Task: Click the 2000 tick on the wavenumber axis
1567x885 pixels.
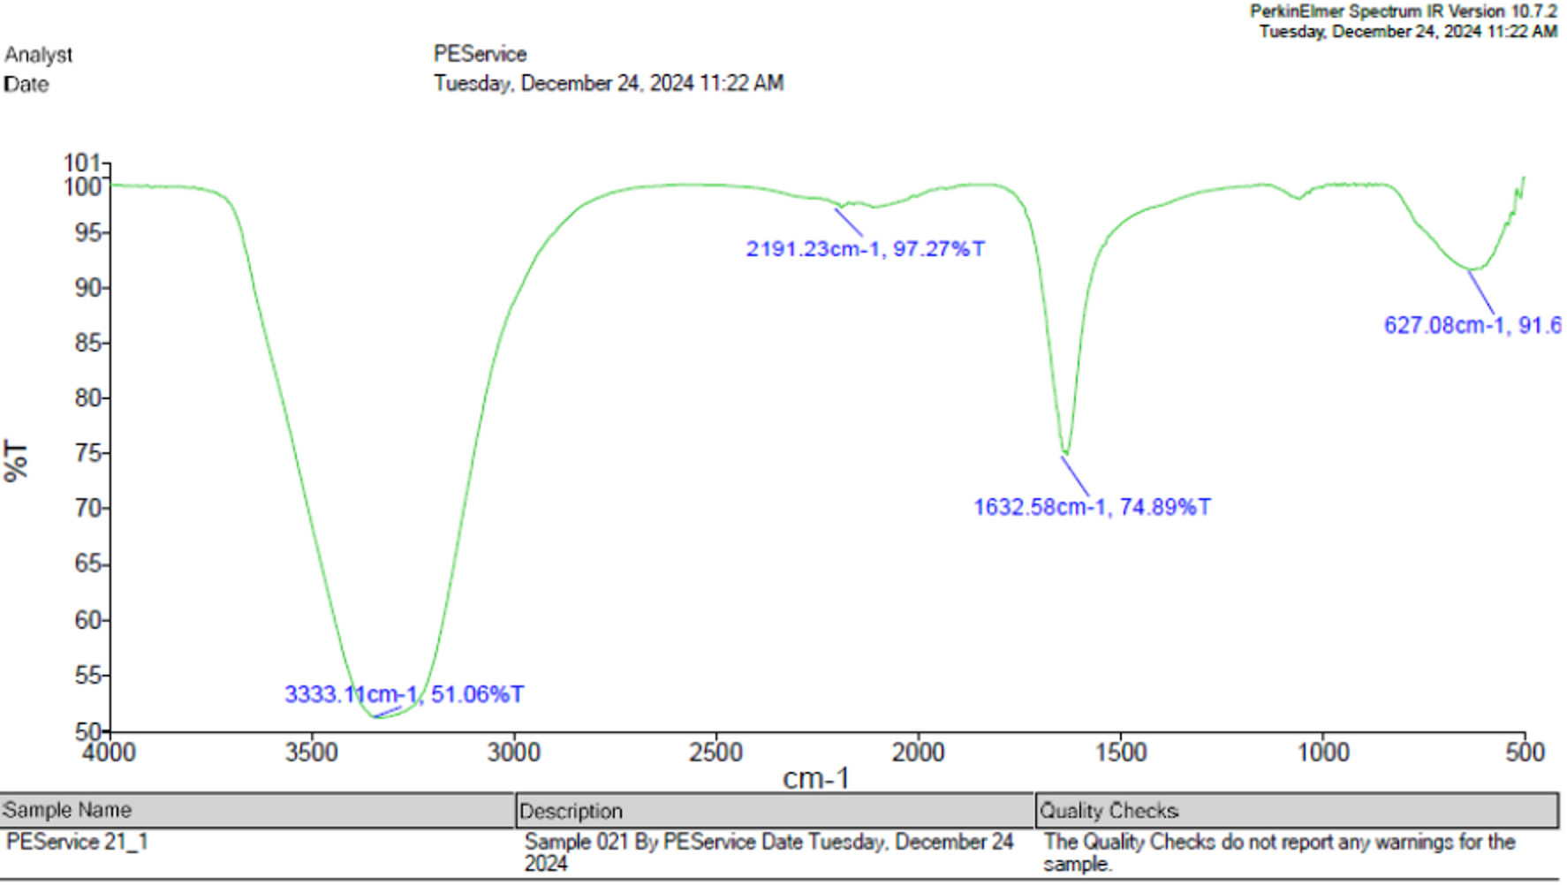Action: point(918,753)
